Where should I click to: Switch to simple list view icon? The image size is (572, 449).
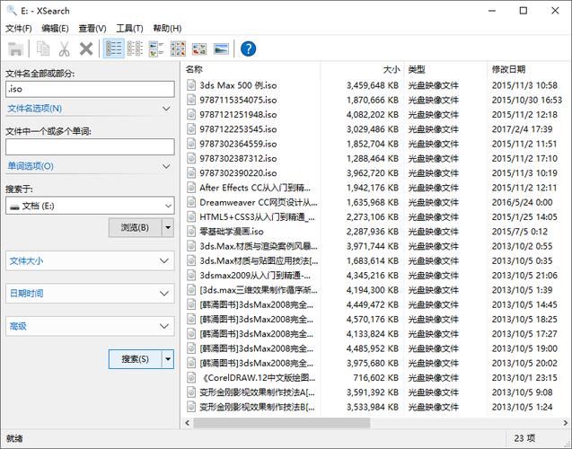pyautogui.click(x=135, y=48)
